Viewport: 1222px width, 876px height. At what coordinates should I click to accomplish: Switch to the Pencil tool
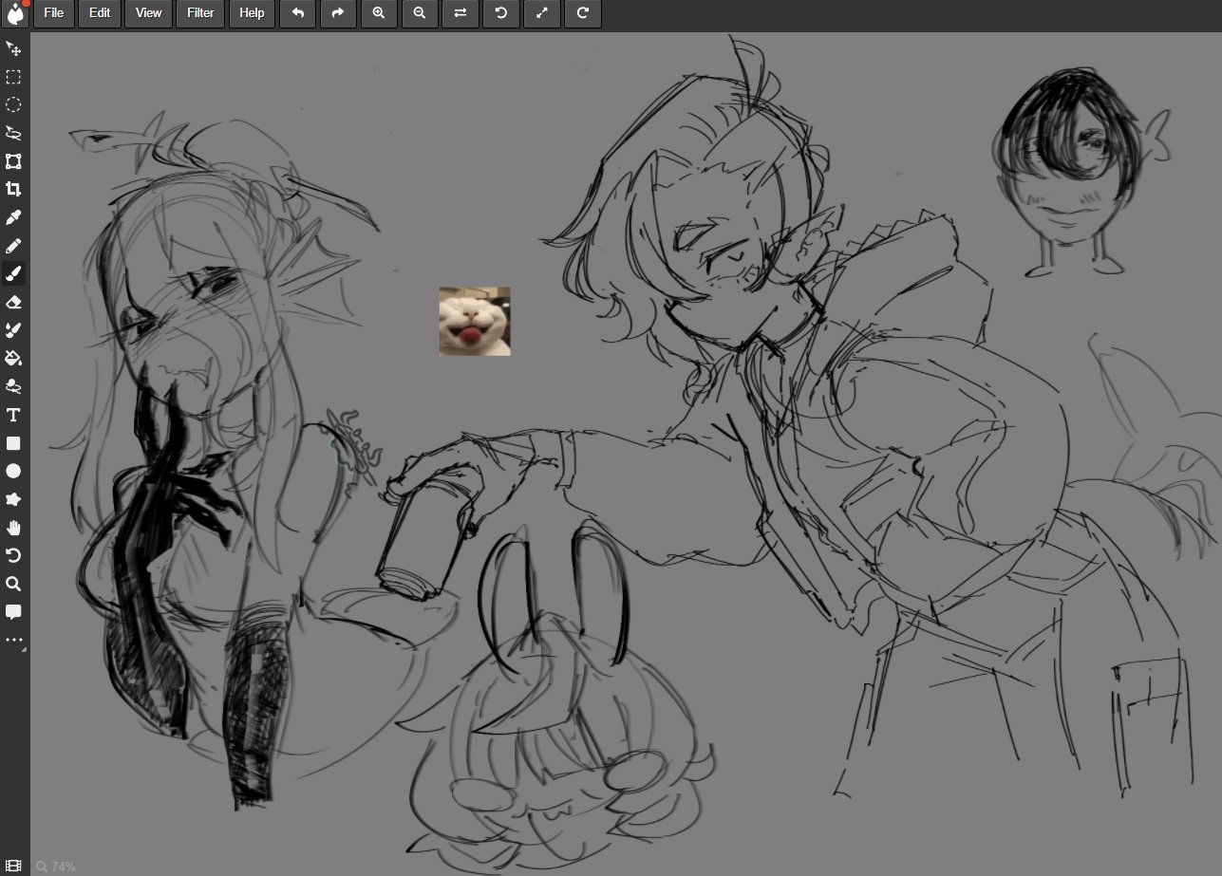[14, 246]
